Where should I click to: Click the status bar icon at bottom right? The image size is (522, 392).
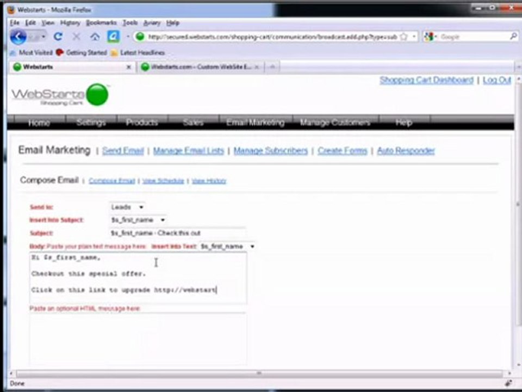click(508, 383)
